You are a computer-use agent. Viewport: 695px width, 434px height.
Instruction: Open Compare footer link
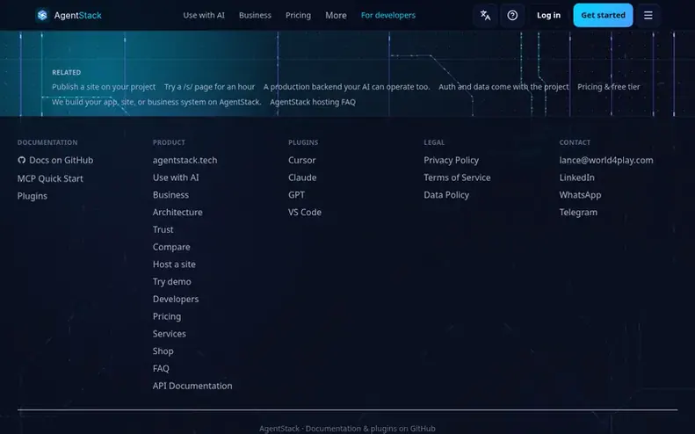(171, 247)
